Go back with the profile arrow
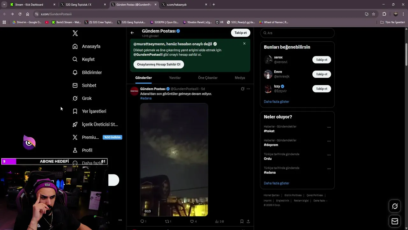The width and height of the screenshot is (408, 230). coord(132,33)
